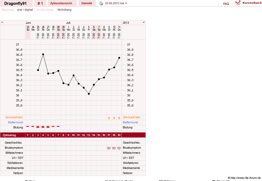The width and height of the screenshot is (262, 181).
Task: Click the left 'Störfaktoren' row label
Action: coord(15,163)
